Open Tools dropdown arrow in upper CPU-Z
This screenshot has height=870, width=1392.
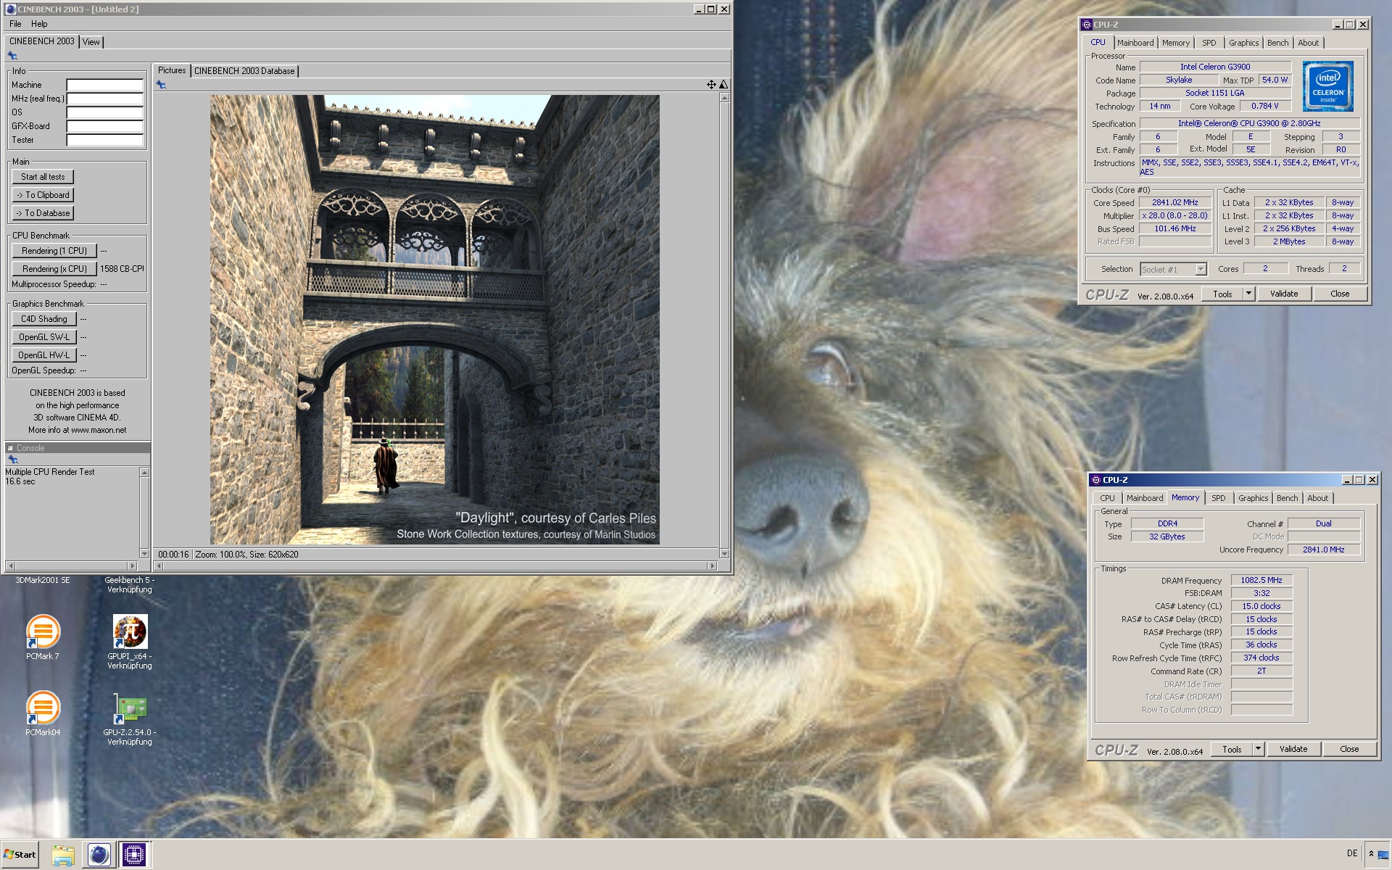[1248, 294]
